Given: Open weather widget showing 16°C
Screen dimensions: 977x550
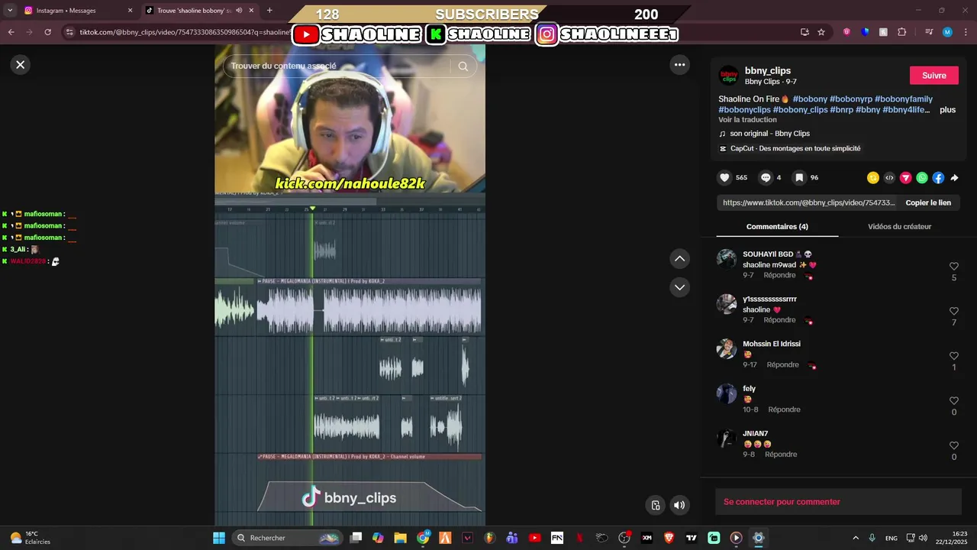Looking at the screenshot, I should point(31,538).
